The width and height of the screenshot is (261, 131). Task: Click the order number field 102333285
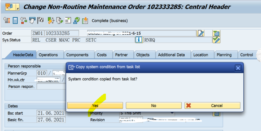point(62,33)
